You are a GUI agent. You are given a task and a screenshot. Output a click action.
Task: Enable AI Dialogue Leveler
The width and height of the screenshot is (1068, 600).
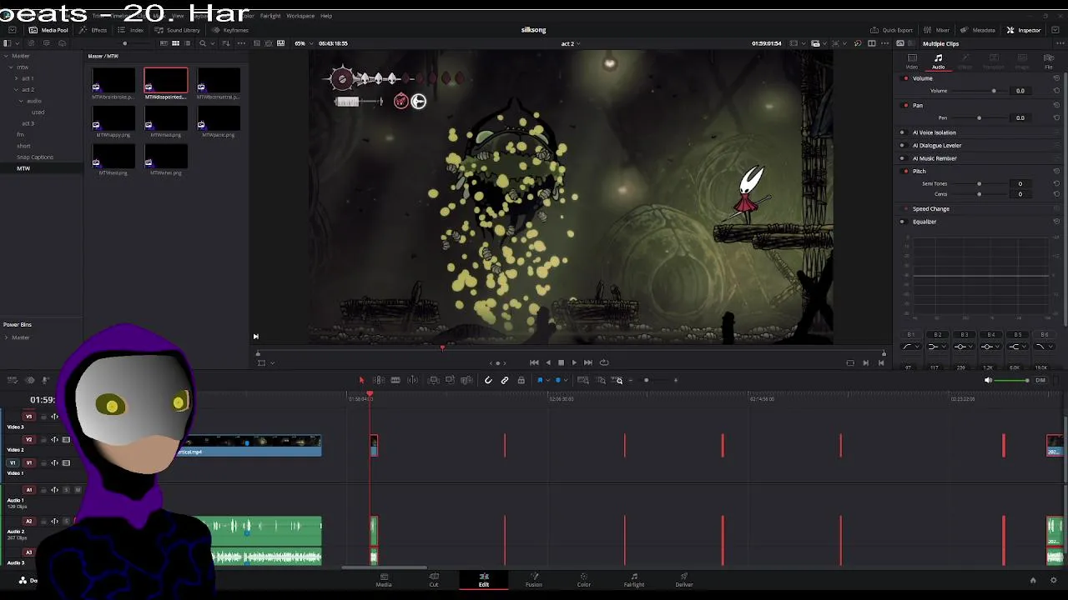click(902, 145)
